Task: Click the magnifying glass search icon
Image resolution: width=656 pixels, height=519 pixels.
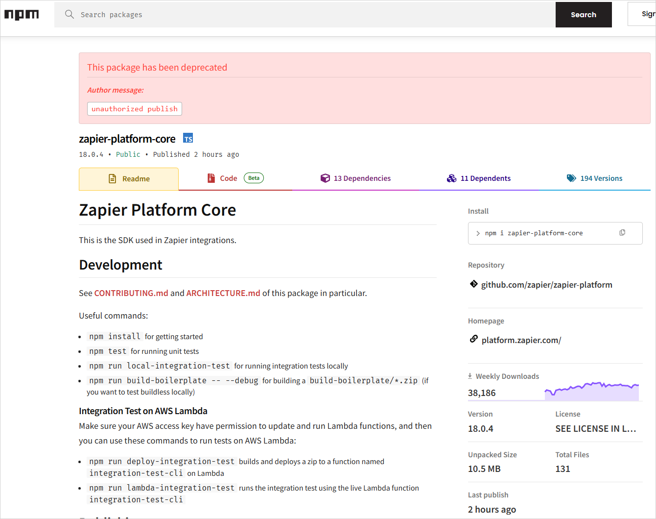Action: coord(69,14)
